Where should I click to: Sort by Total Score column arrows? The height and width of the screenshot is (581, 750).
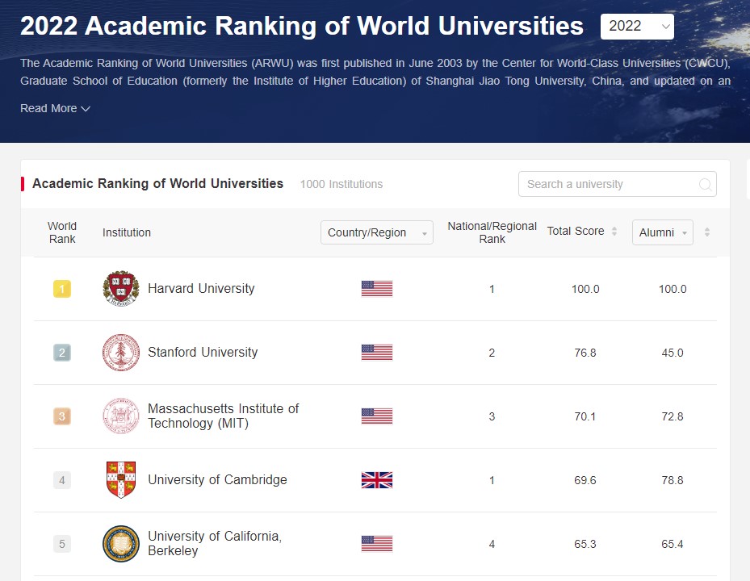point(614,232)
